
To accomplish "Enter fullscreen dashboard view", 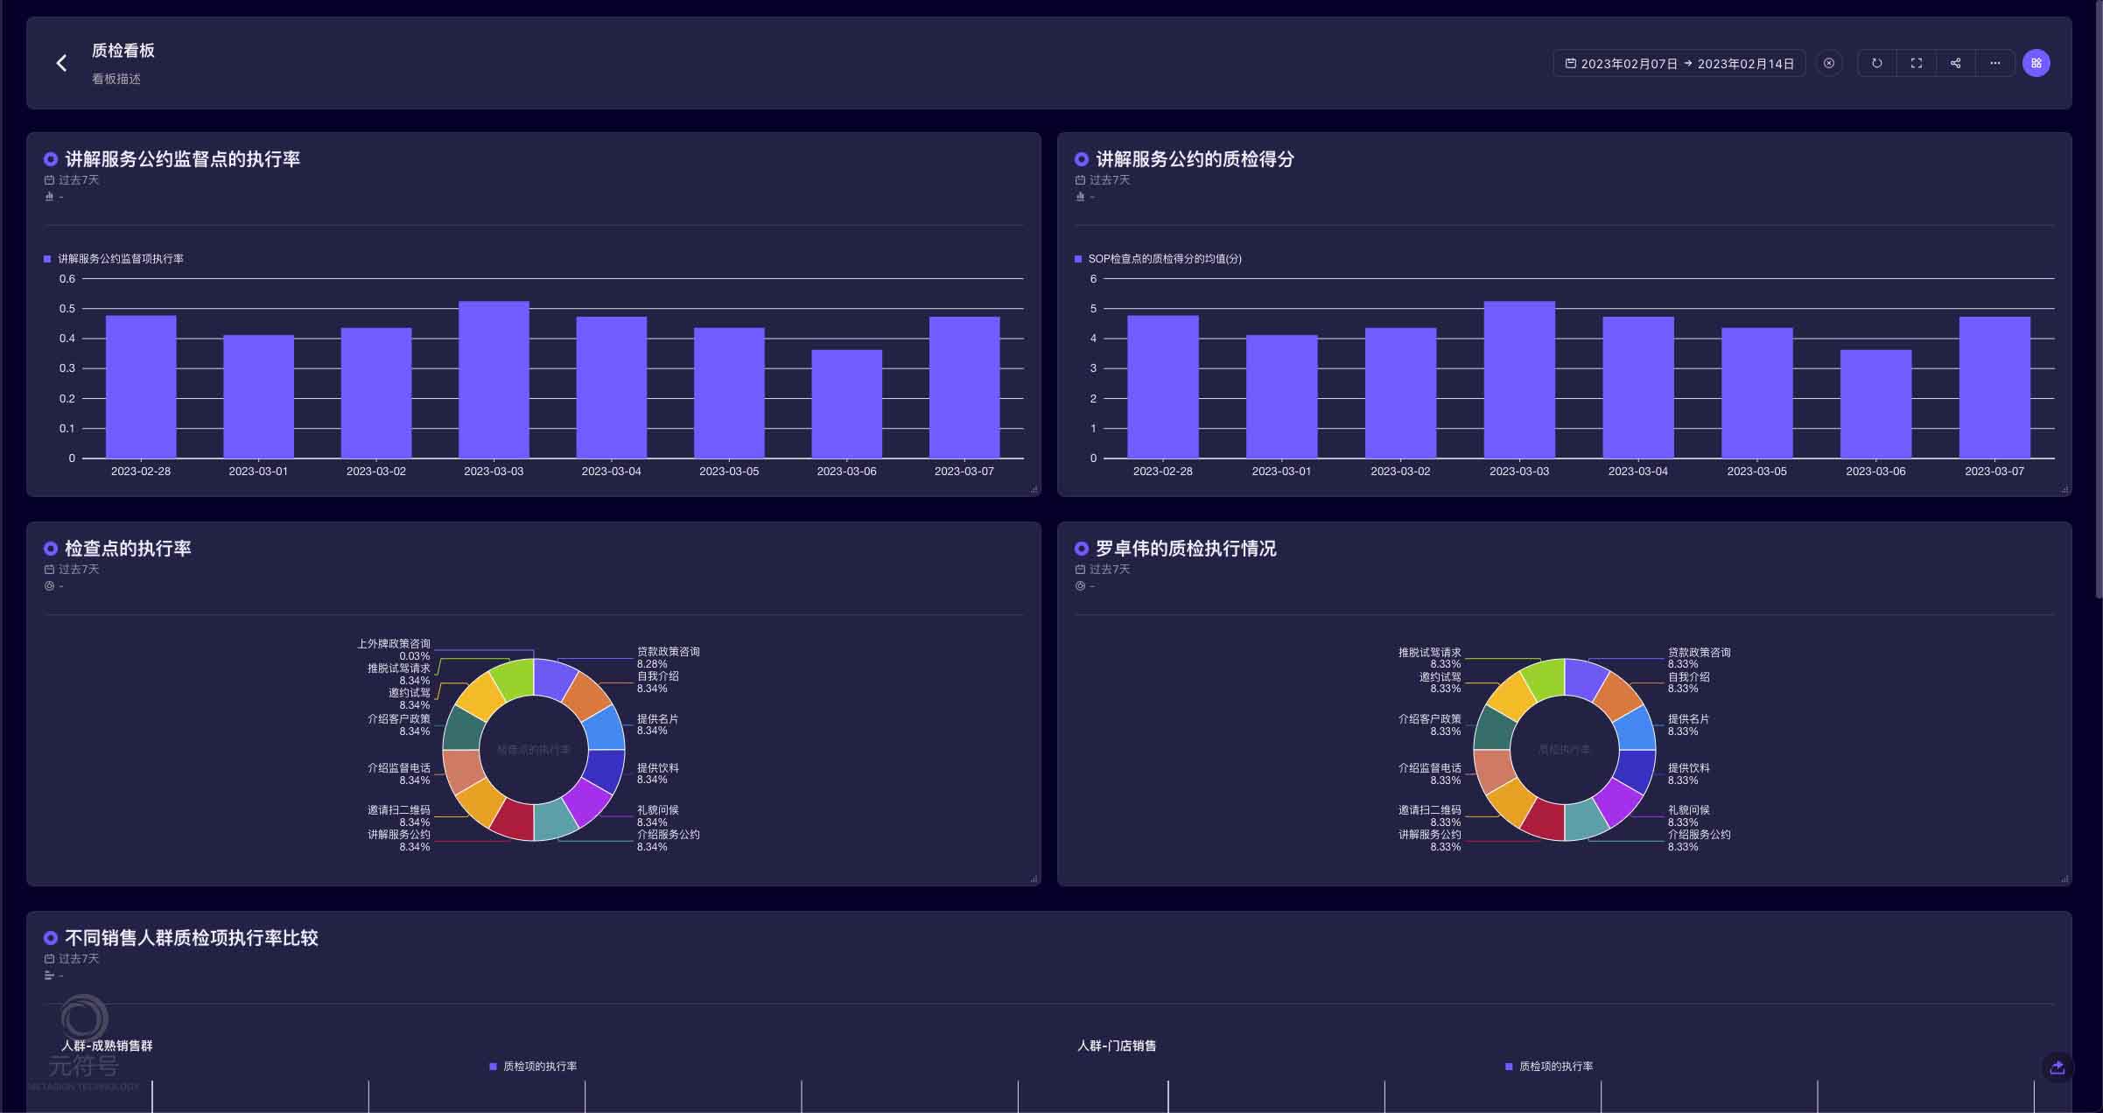I will 1916,63.
